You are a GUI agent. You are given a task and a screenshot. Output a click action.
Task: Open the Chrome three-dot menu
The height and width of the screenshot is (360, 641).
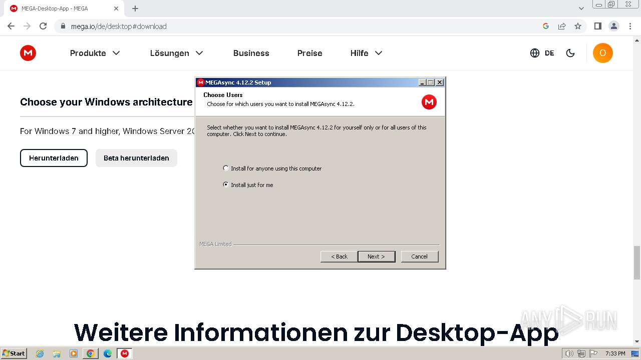[x=630, y=26]
